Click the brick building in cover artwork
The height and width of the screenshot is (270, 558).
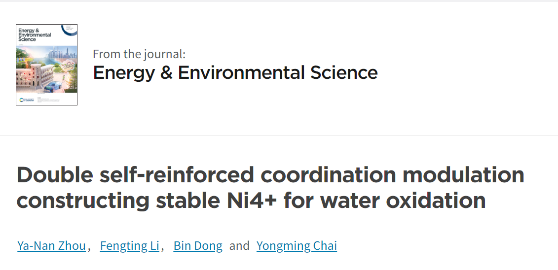click(x=35, y=76)
